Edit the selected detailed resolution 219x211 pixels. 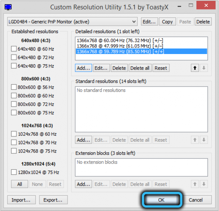point(101,68)
